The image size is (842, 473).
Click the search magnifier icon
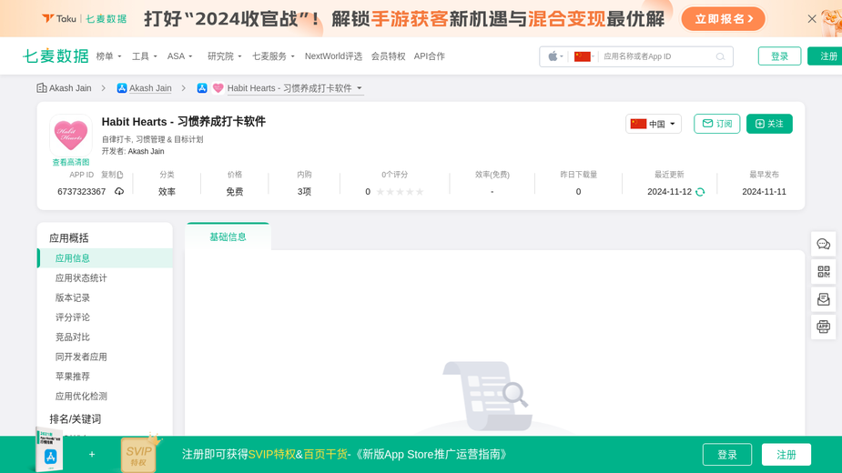click(x=720, y=56)
